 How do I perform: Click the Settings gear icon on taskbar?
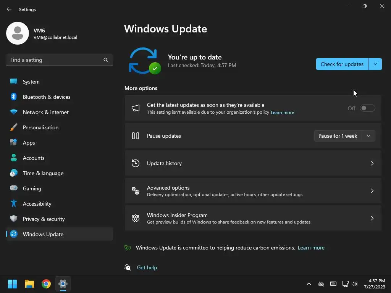(x=63, y=284)
